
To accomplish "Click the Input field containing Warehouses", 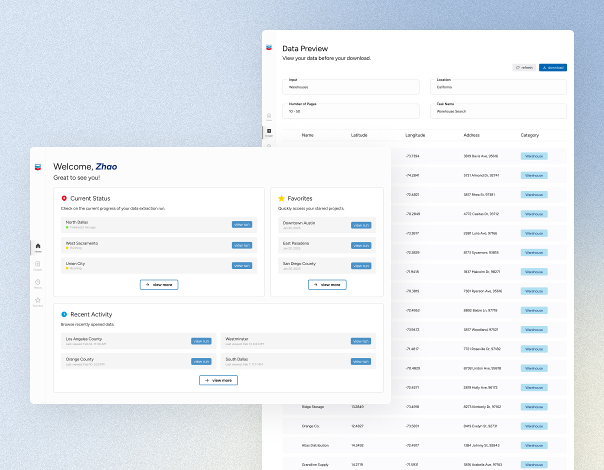I will click(x=350, y=87).
